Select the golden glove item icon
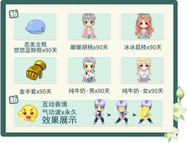Screen dimensions: 187x143 (x=36, y=70)
